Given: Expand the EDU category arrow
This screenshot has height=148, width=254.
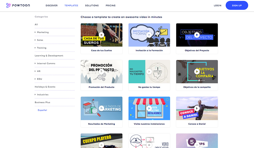Looking at the screenshot, I should [35, 79].
